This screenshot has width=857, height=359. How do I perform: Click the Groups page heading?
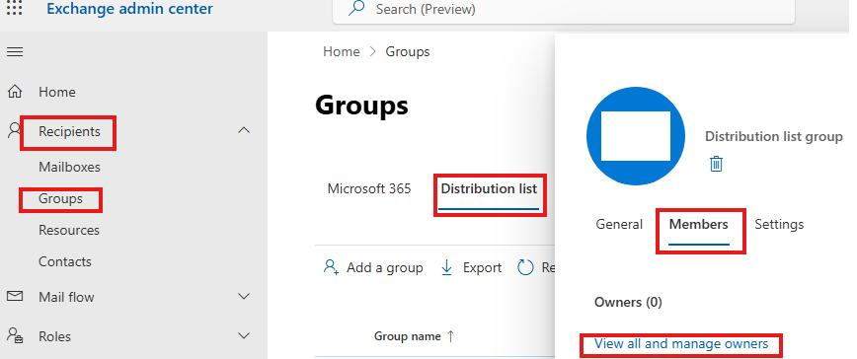(361, 106)
